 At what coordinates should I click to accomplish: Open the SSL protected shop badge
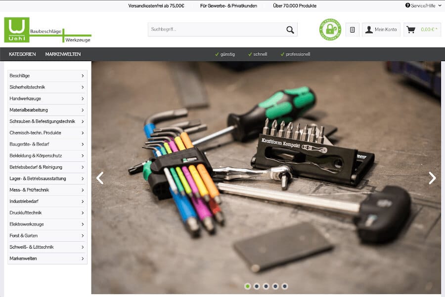click(330, 30)
